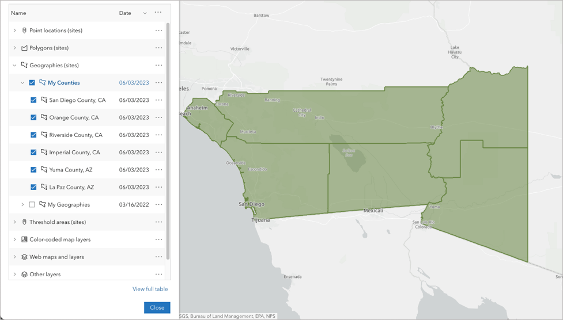Screen dimensions: 563x320
Task: Open more options for Color-coded map layers
Action: coord(158,239)
